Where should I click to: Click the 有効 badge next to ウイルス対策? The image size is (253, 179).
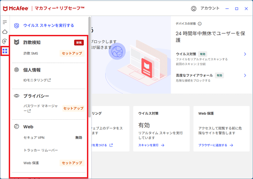coord(203,54)
